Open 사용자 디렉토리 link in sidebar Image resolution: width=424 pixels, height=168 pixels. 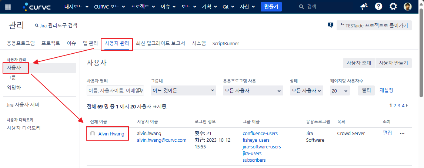coord(24,128)
